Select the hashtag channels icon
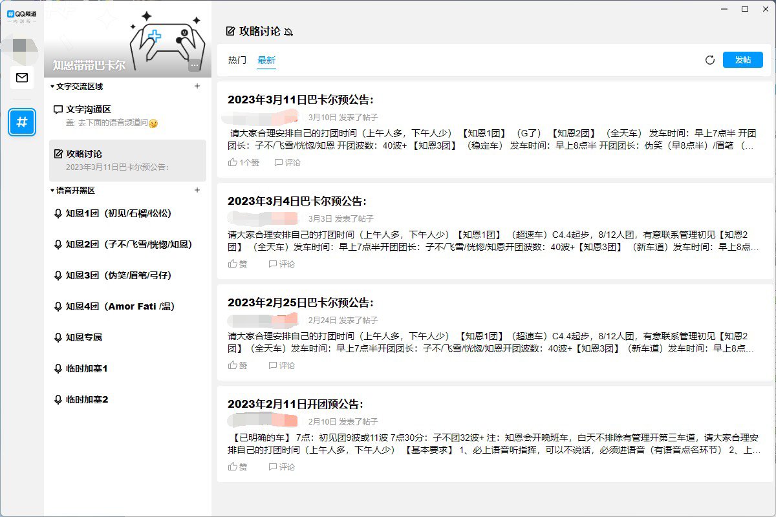 22,121
